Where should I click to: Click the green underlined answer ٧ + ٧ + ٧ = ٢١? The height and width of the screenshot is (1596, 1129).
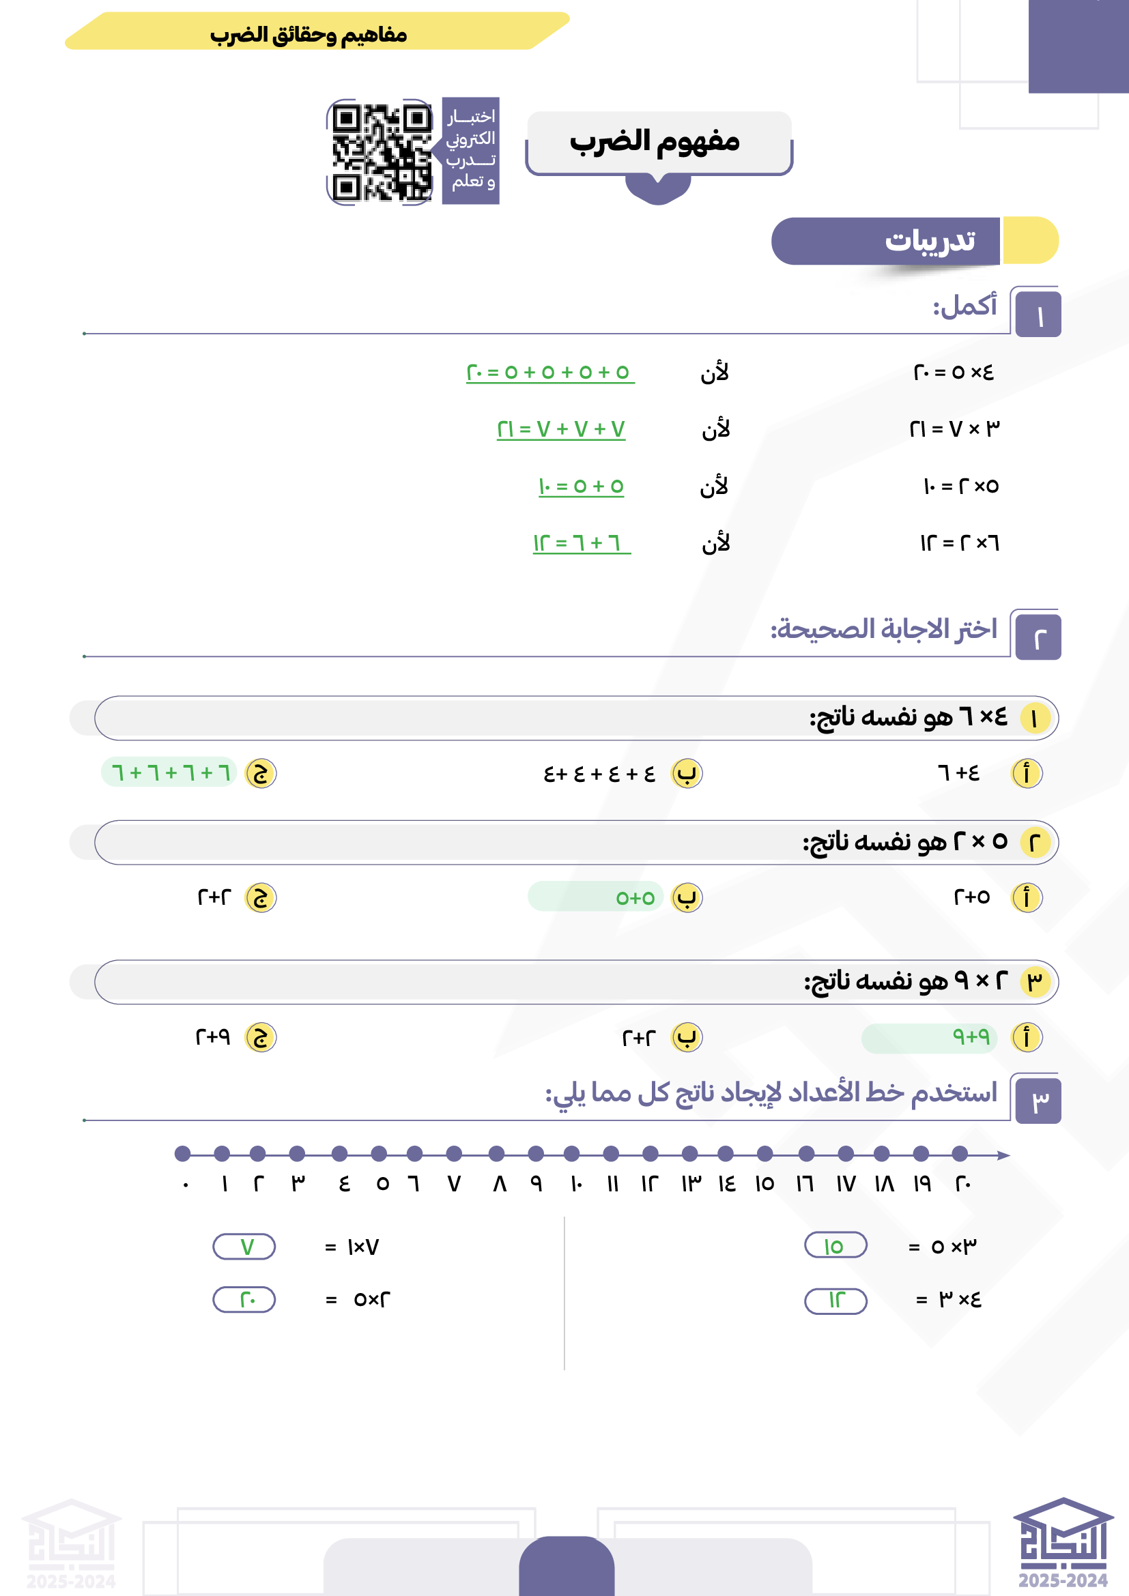560,430
